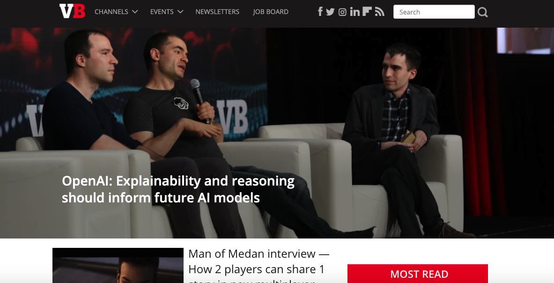554x283 pixels.
Task: Expand the chevron beside CHANNELS
Action: [135, 12]
